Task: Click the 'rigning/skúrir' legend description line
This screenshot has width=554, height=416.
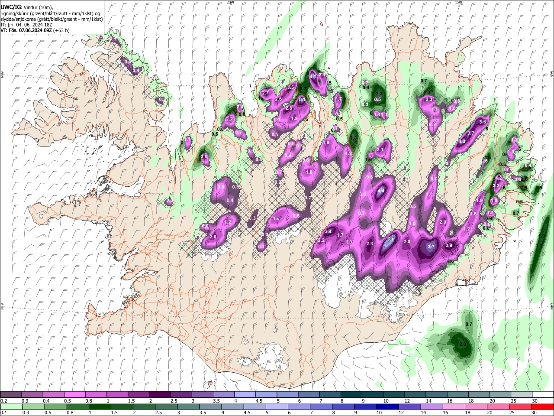Action: tap(51, 13)
